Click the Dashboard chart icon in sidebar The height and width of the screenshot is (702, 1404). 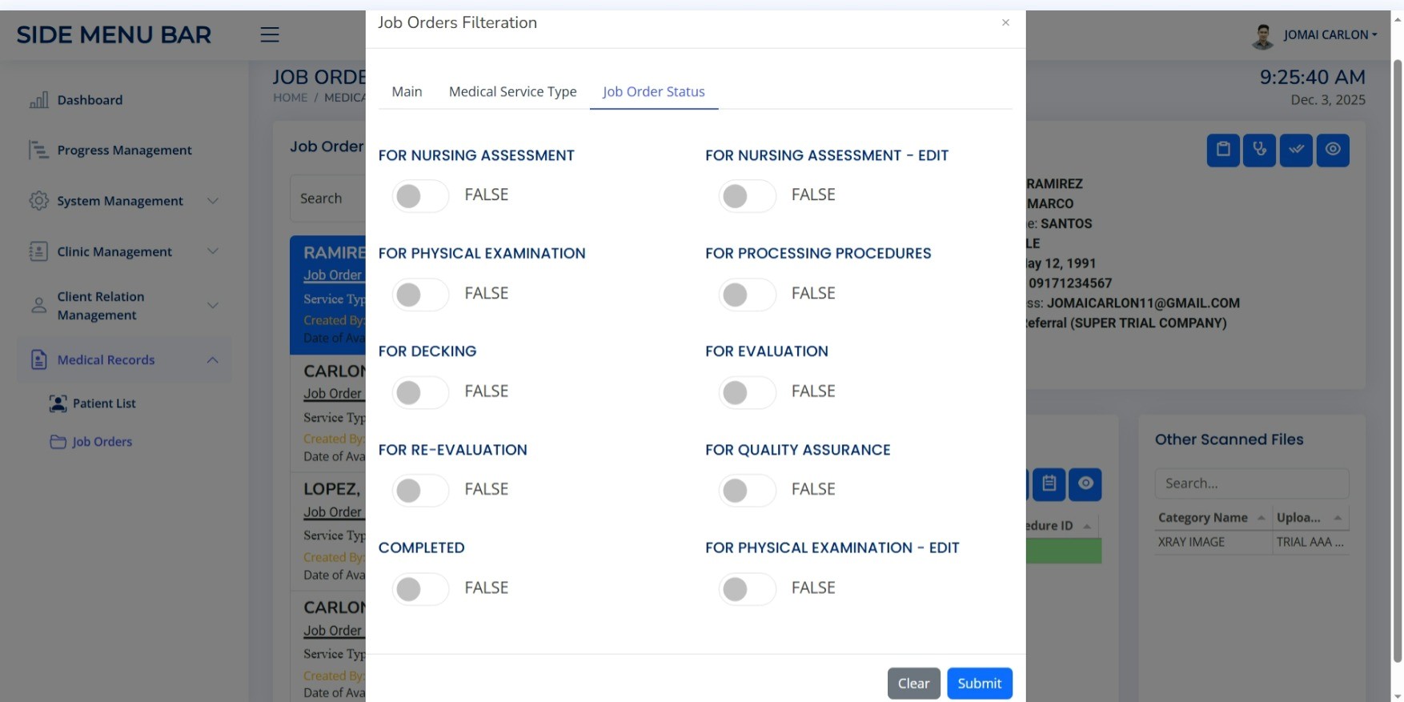[x=38, y=100]
